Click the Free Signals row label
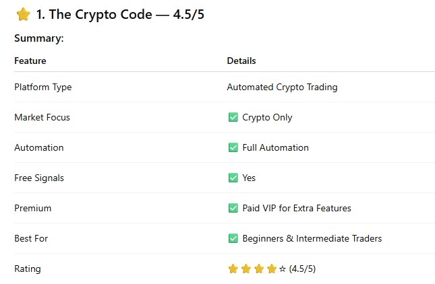This screenshot has height=284, width=435. 39,178
